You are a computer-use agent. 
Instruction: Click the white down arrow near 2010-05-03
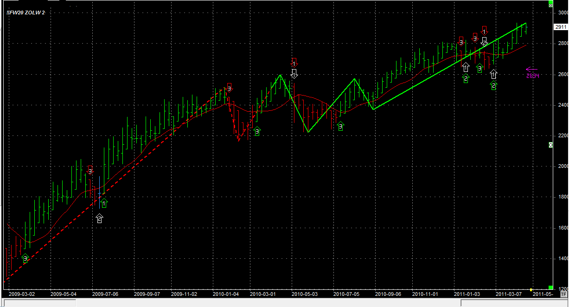(294, 73)
